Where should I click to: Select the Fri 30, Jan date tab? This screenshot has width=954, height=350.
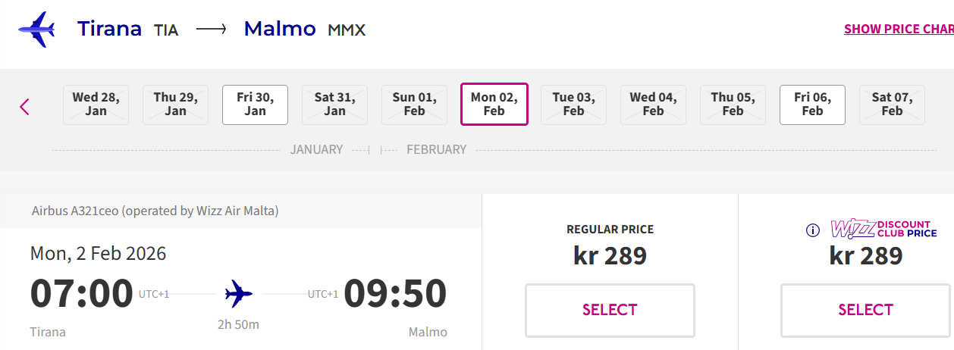tap(255, 105)
